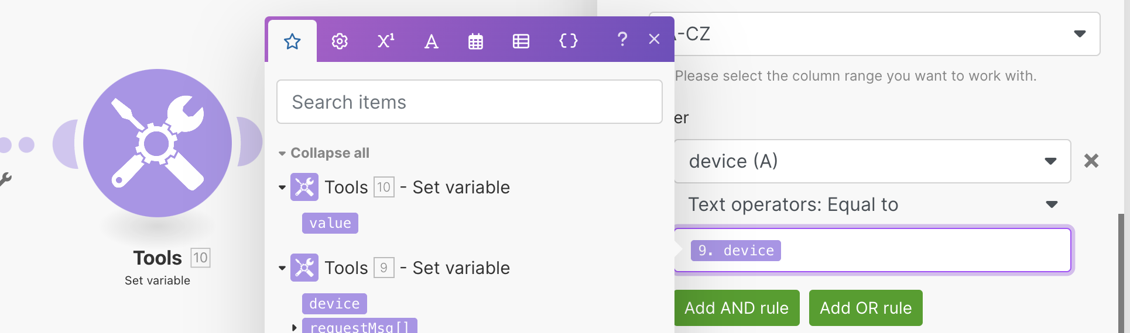Collapse Tools 9 Set variable group
The width and height of the screenshot is (1130, 333).
[282, 268]
